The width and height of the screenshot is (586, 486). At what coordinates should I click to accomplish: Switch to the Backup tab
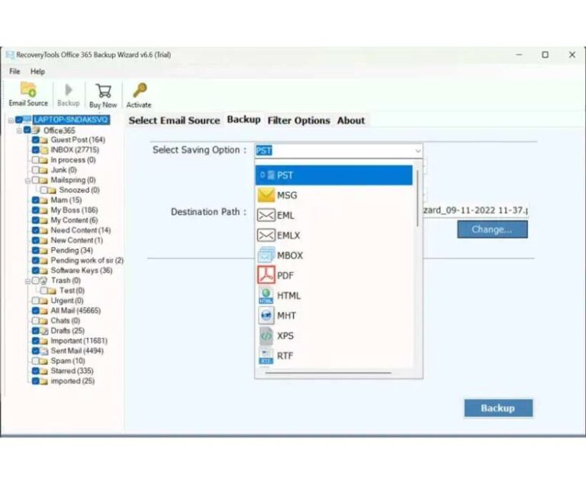(243, 120)
